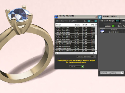This screenshot has height=93, width=125.
Task: Click the Round gem shape cell
Action: pos(114,30)
